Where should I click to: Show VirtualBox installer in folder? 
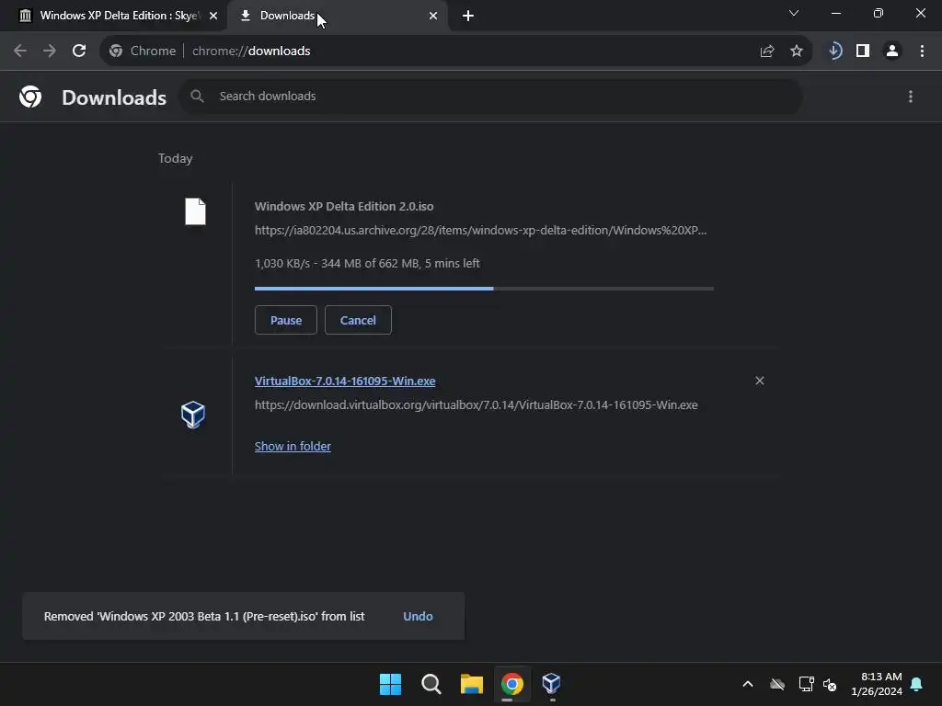pos(293,446)
